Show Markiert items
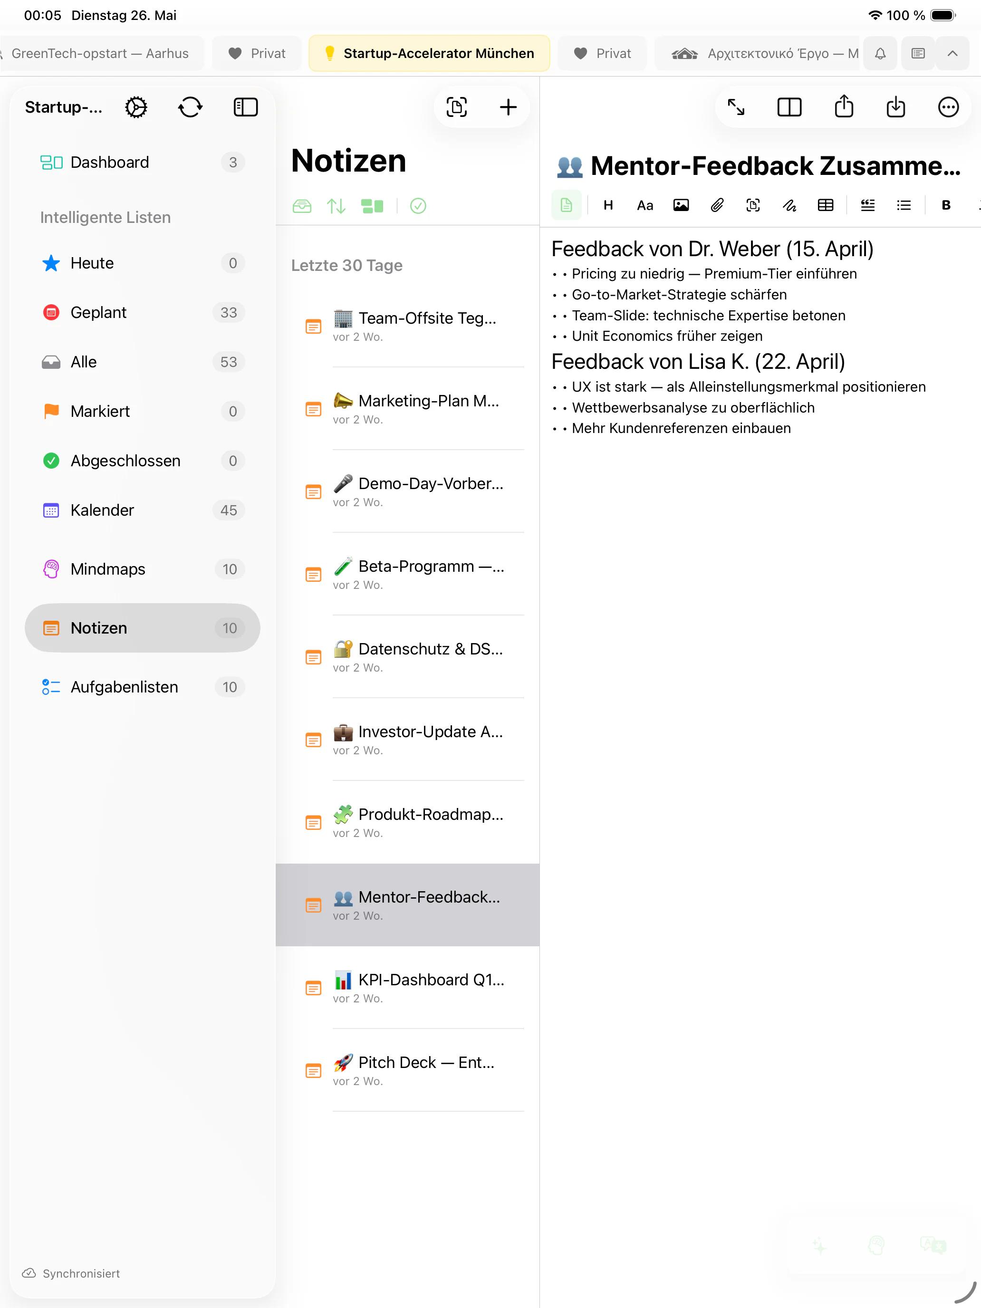The width and height of the screenshot is (981, 1308). tap(143, 411)
